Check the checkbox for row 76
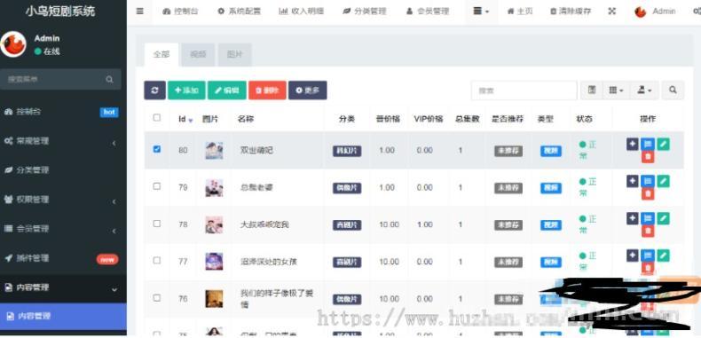The height and width of the screenshot is (338, 701). (156, 297)
